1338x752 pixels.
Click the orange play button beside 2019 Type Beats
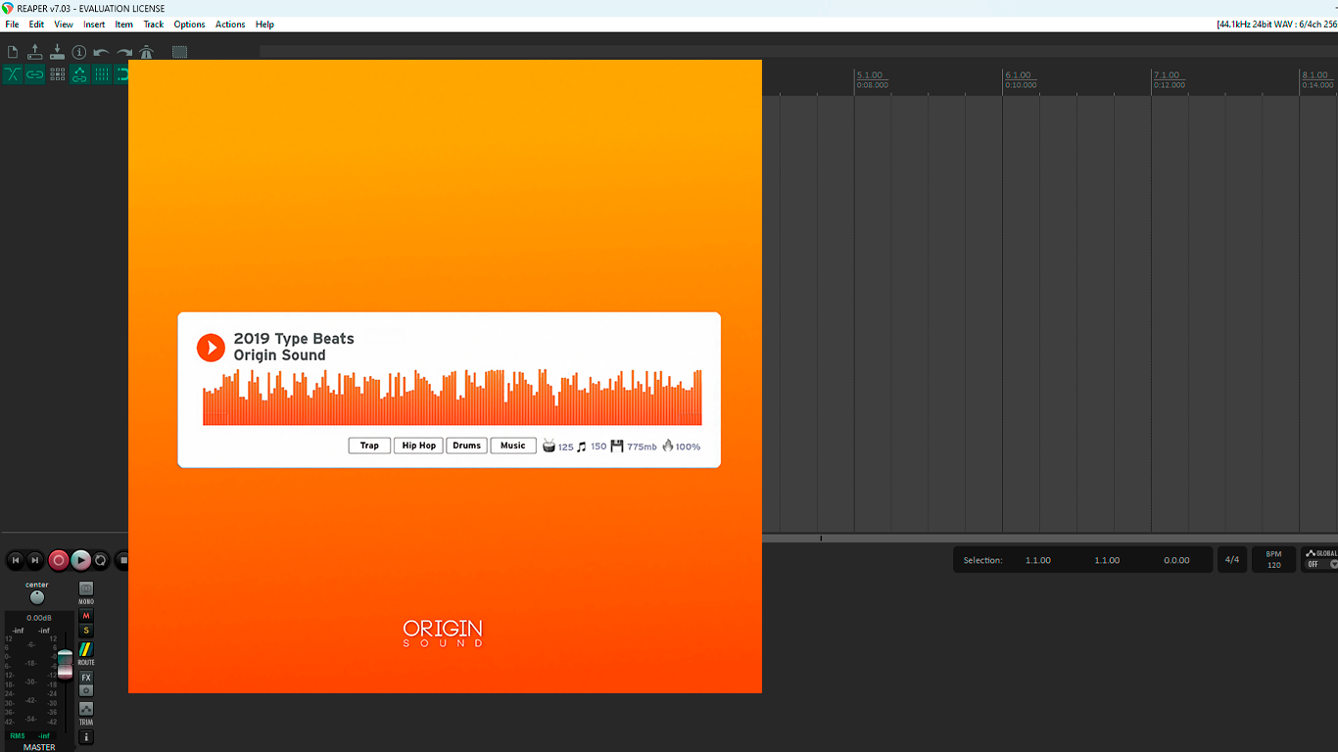(x=211, y=348)
